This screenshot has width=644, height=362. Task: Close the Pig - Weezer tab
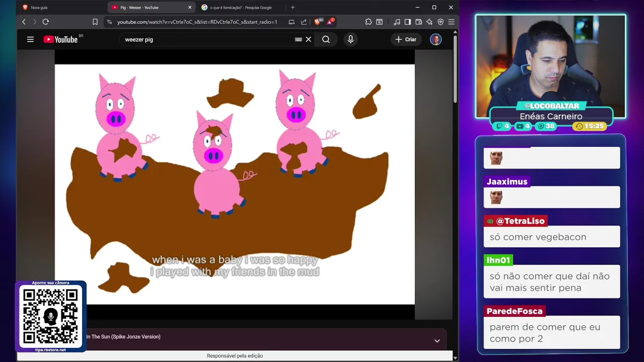click(x=190, y=8)
